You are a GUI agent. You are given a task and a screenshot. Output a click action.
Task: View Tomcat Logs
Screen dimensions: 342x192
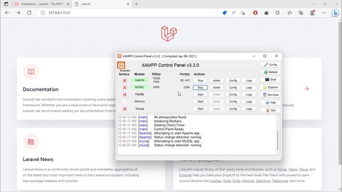coord(248,109)
